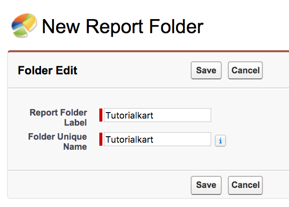Image resolution: width=289 pixels, height=207 pixels.
Task: Click empty space right of the info icon
Action: (x=257, y=141)
